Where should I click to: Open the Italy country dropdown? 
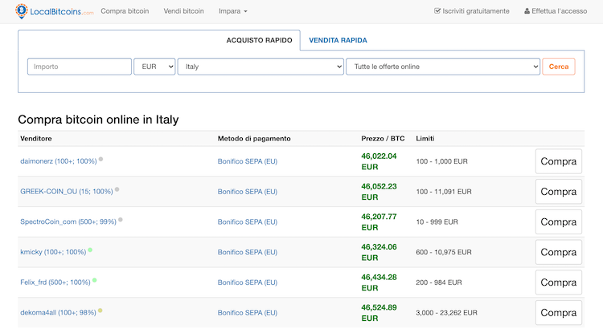tap(260, 67)
